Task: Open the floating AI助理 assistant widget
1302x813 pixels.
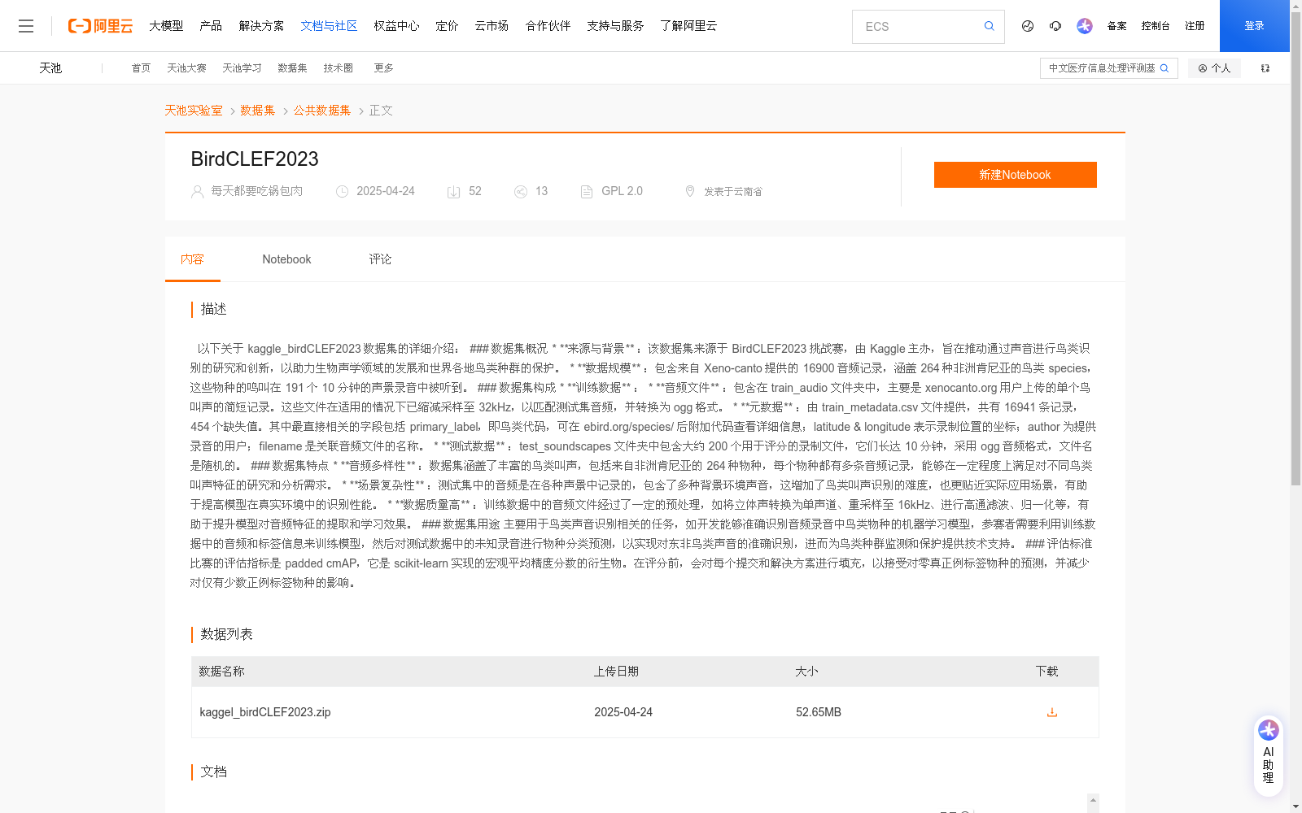Action: coord(1268,755)
